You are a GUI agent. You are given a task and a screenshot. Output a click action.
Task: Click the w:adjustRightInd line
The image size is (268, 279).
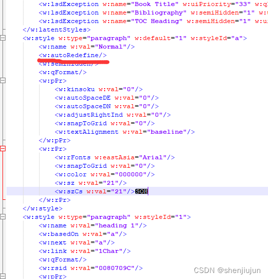point(113,115)
